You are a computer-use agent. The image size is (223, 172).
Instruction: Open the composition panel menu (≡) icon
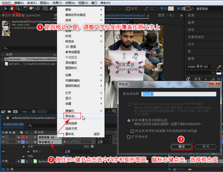tap(148, 16)
